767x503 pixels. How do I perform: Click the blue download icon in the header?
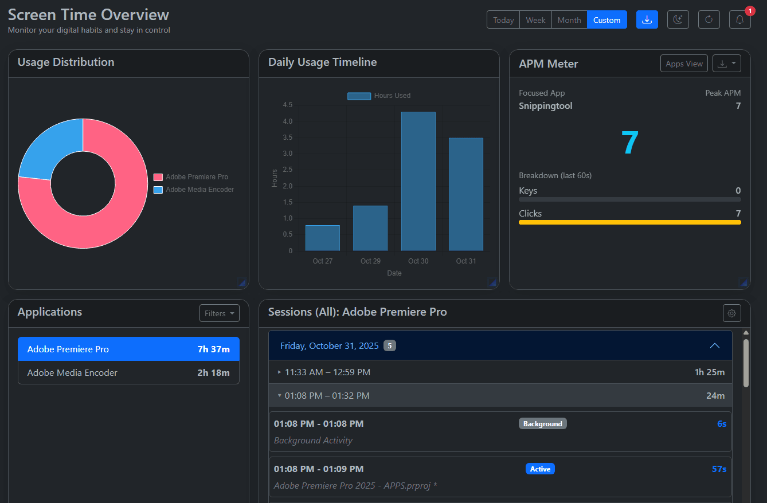pos(647,19)
